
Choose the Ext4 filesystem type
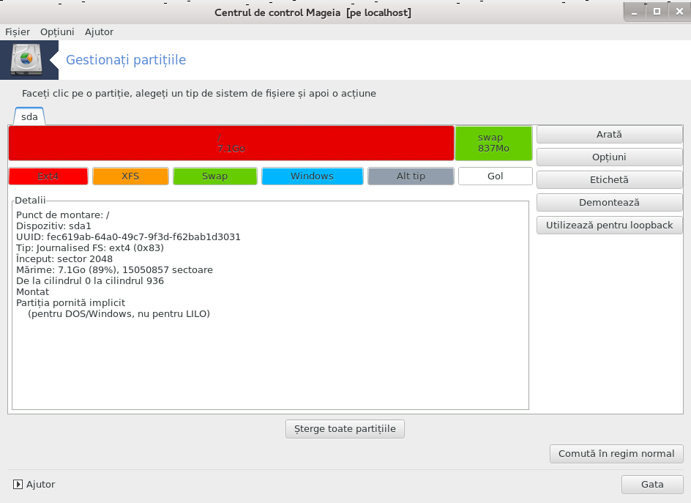click(x=48, y=176)
